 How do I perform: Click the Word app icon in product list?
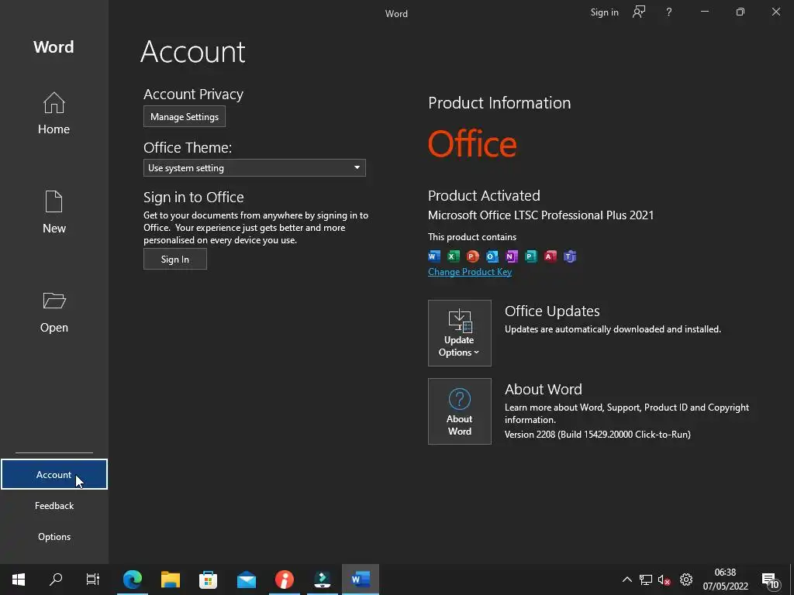(434, 256)
